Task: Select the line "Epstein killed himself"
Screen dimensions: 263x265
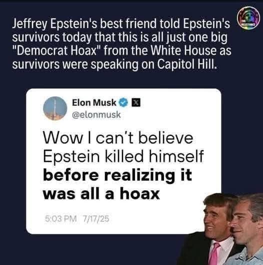Action: tap(123, 156)
